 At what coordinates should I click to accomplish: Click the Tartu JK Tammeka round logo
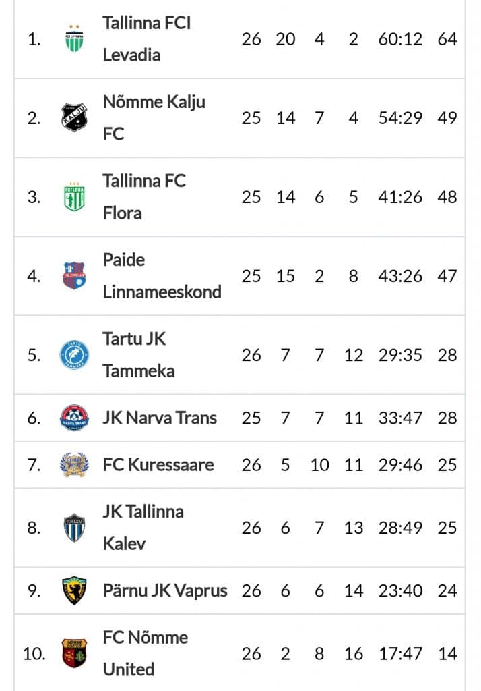point(74,354)
